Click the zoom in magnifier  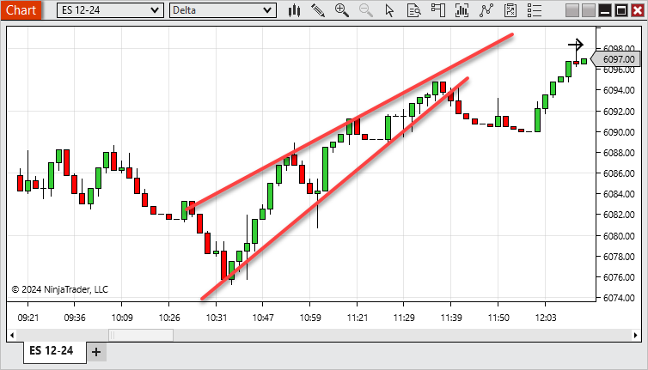[x=342, y=10]
